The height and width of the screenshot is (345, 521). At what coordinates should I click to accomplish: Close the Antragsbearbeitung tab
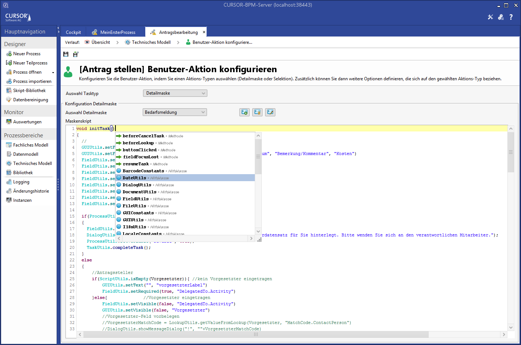[204, 32]
